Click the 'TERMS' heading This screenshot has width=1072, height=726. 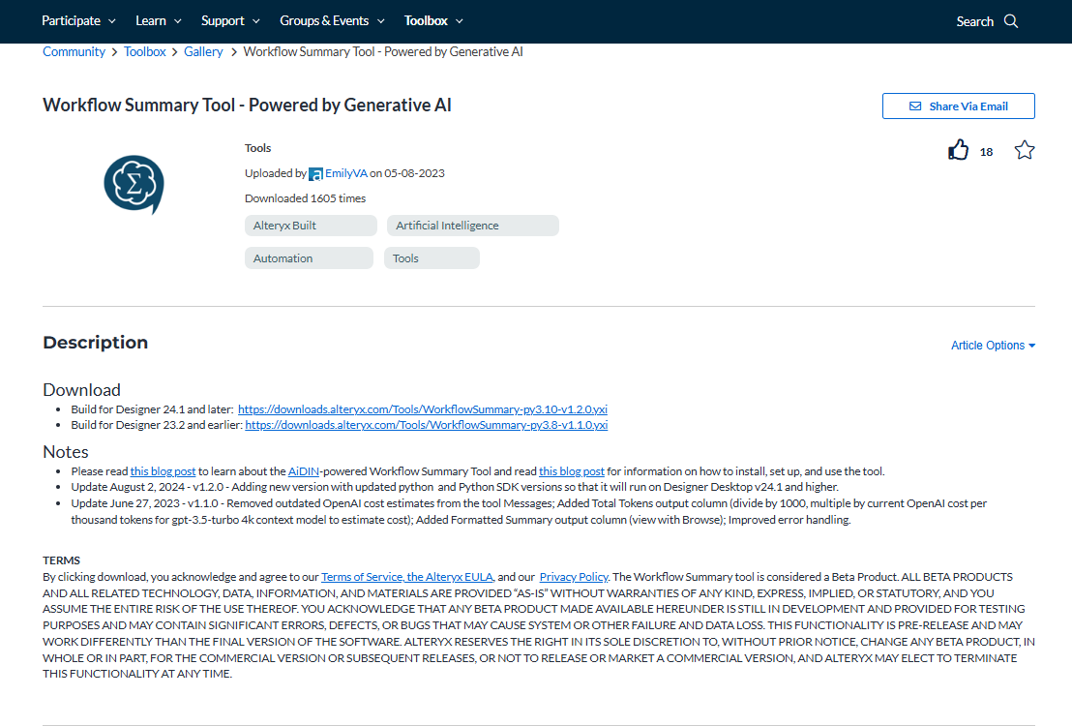62,560
